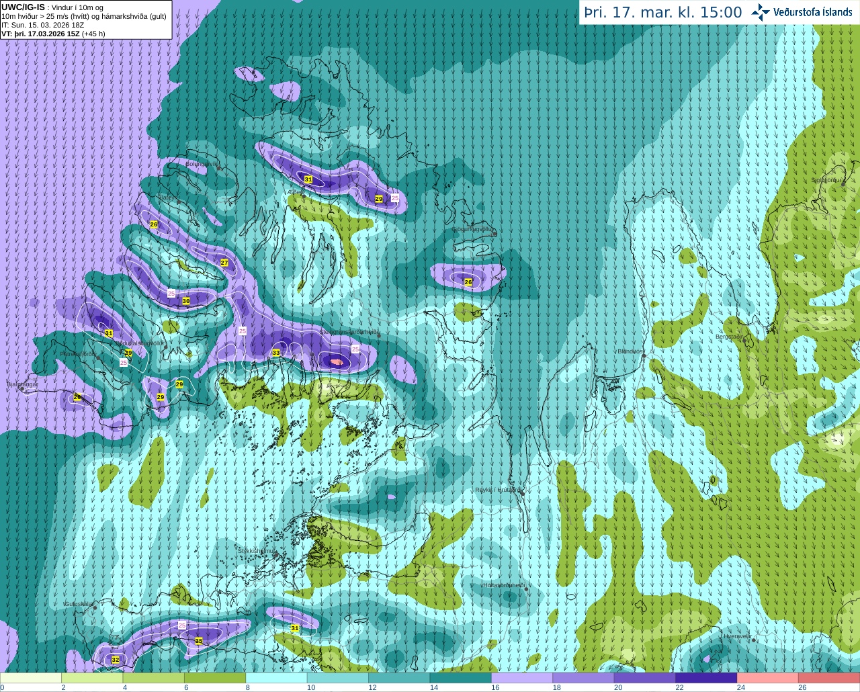Click the Holtavörðuheiði station label
Viewport: 860px width, 692px height.
coord(504,585)
